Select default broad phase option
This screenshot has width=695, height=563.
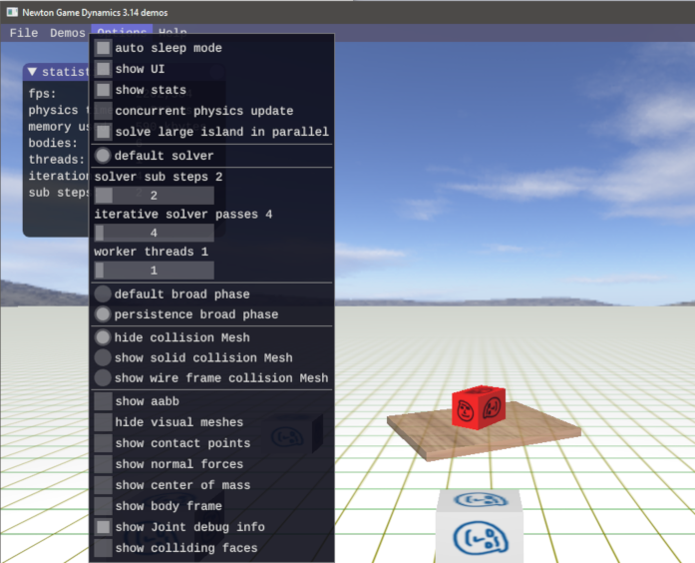(x=104, y=294)
